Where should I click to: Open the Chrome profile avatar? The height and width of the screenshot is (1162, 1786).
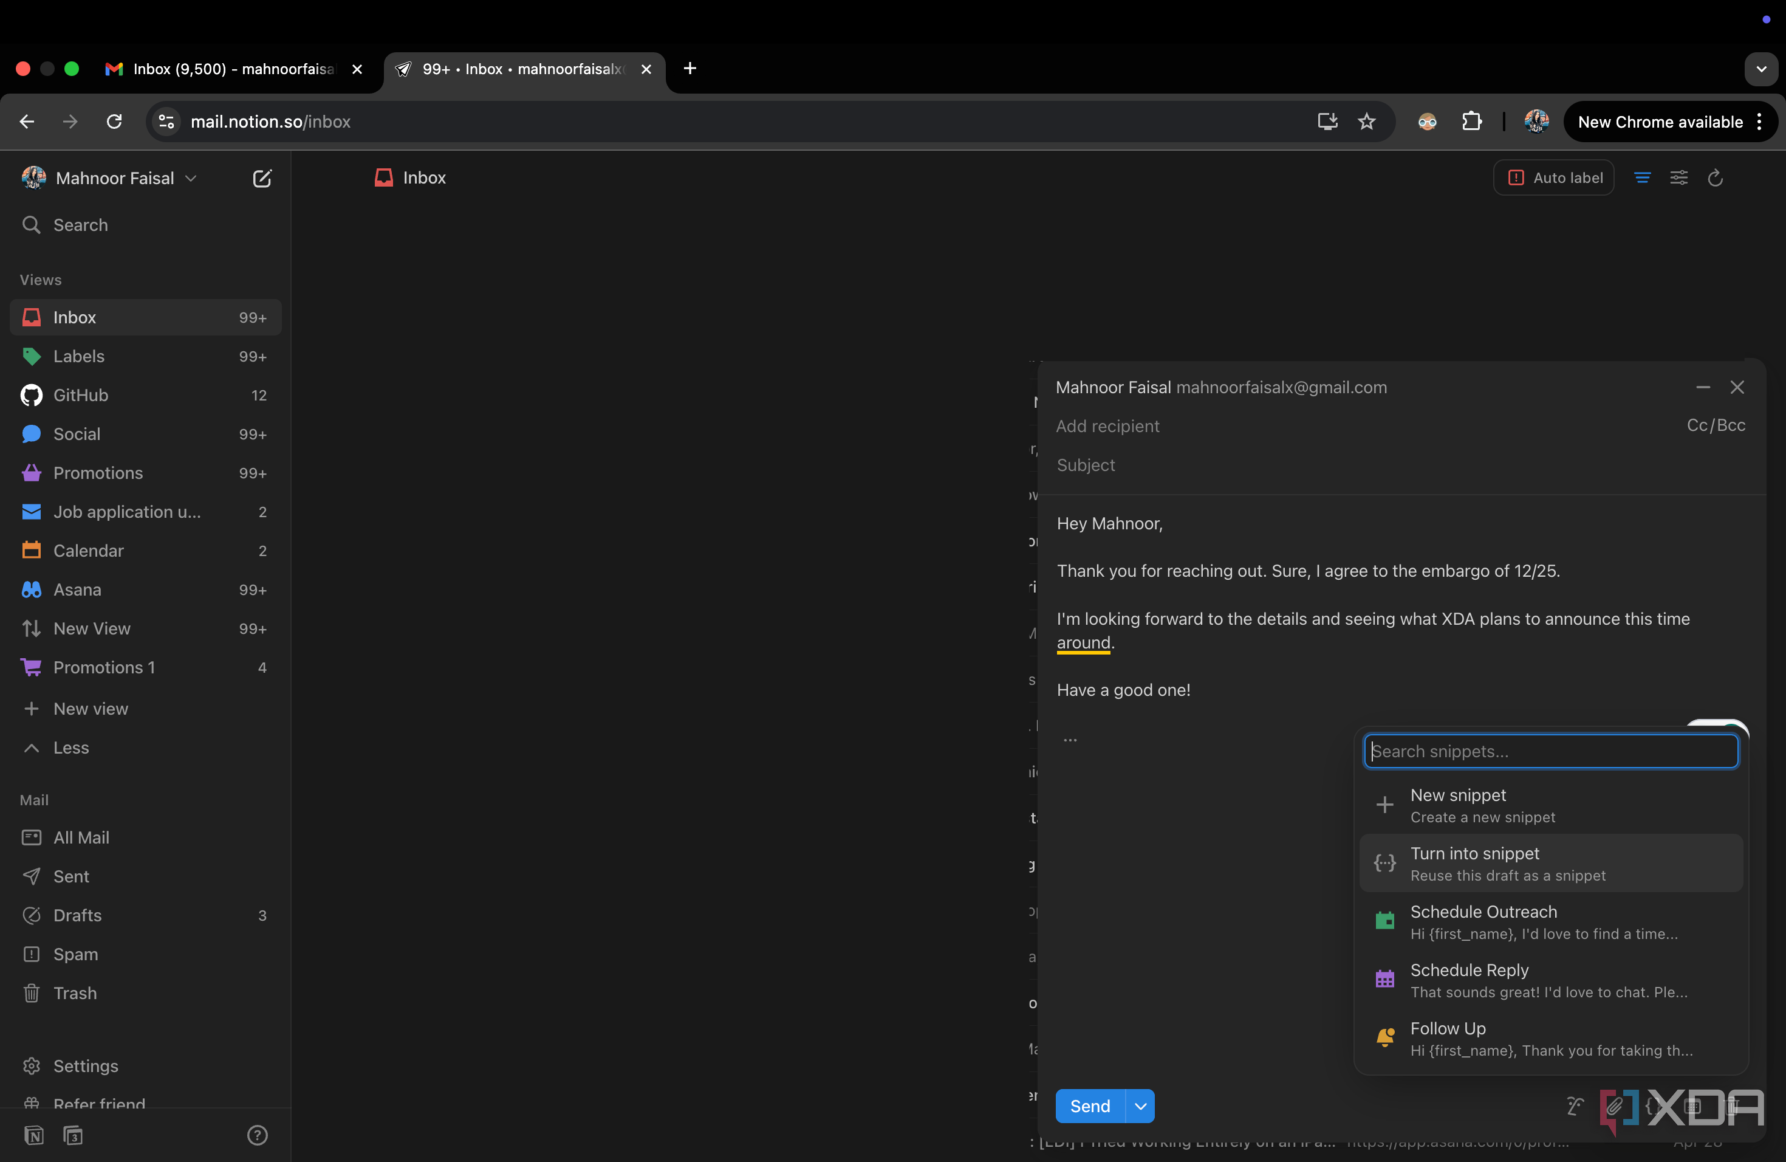coord(1537,122)
